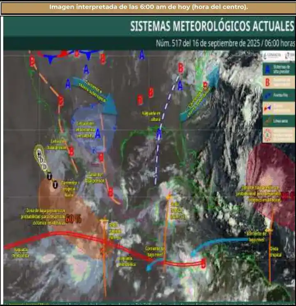Click the 'Onda tropical' label at the far right
This screenshot has width=296, height=306.
pos(276,251)
